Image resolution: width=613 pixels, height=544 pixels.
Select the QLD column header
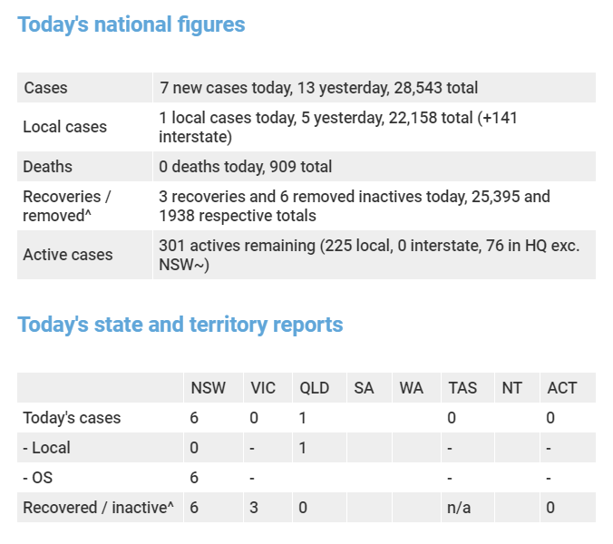click(x=315, y=388)
